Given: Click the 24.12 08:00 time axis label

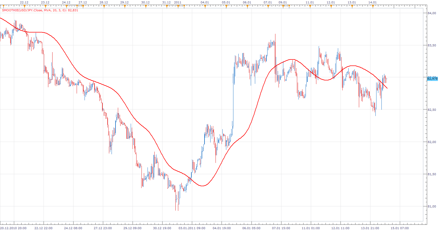Looking at the screenshot, I should tap(73, 228).
